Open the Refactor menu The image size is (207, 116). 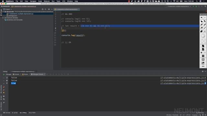47,1
